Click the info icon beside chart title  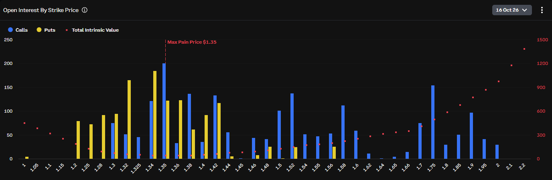tap(85, 10)
